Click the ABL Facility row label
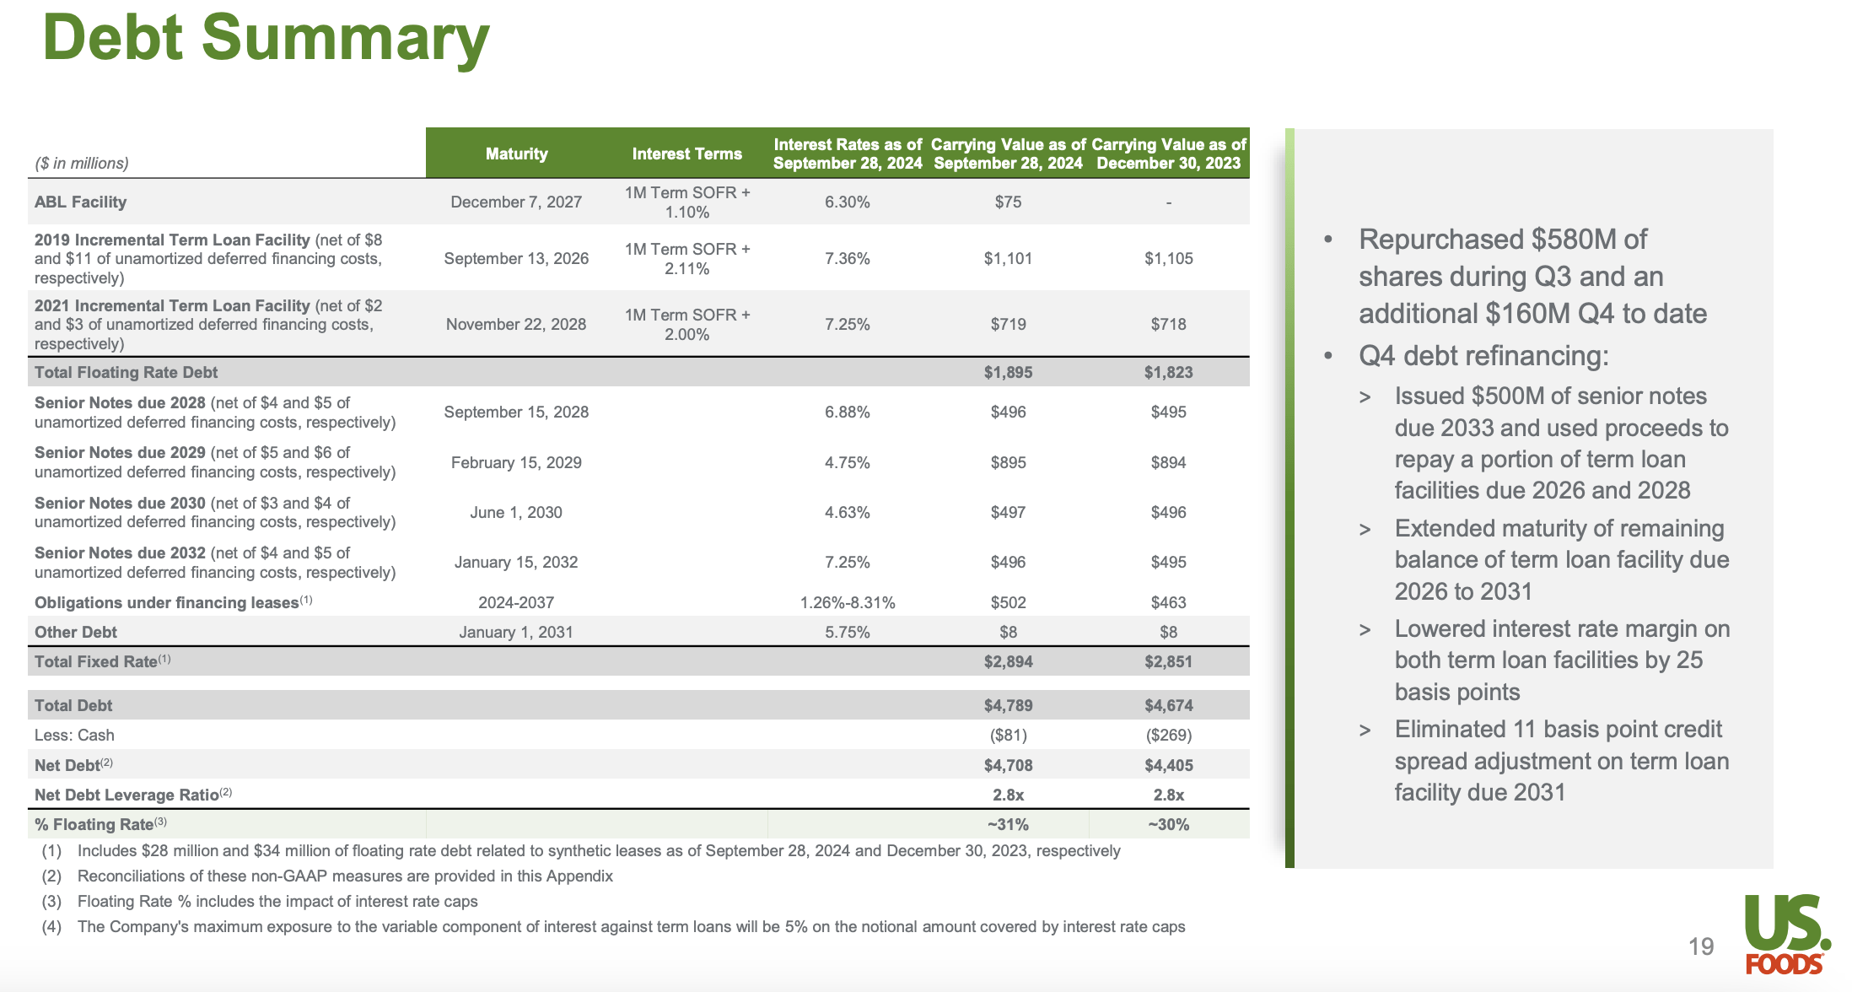Viewport: 1852px width, 992px height. (81, 202)
